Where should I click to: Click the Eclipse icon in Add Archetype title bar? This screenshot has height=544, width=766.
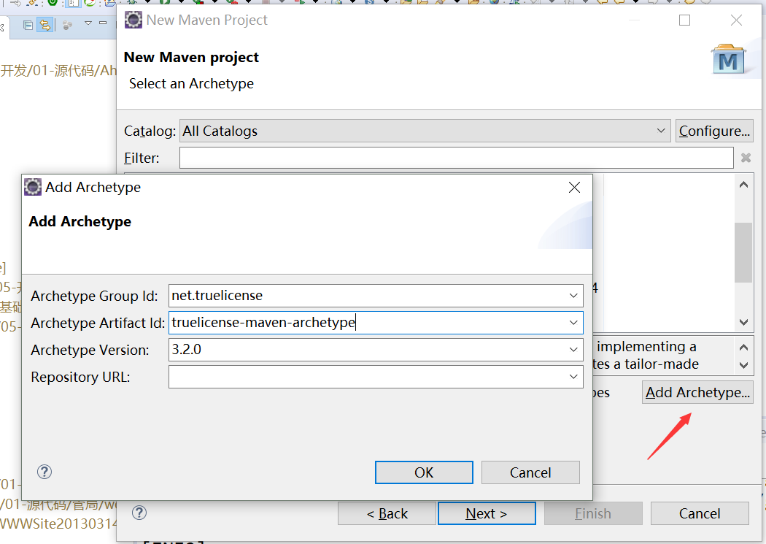pos(33,187)
